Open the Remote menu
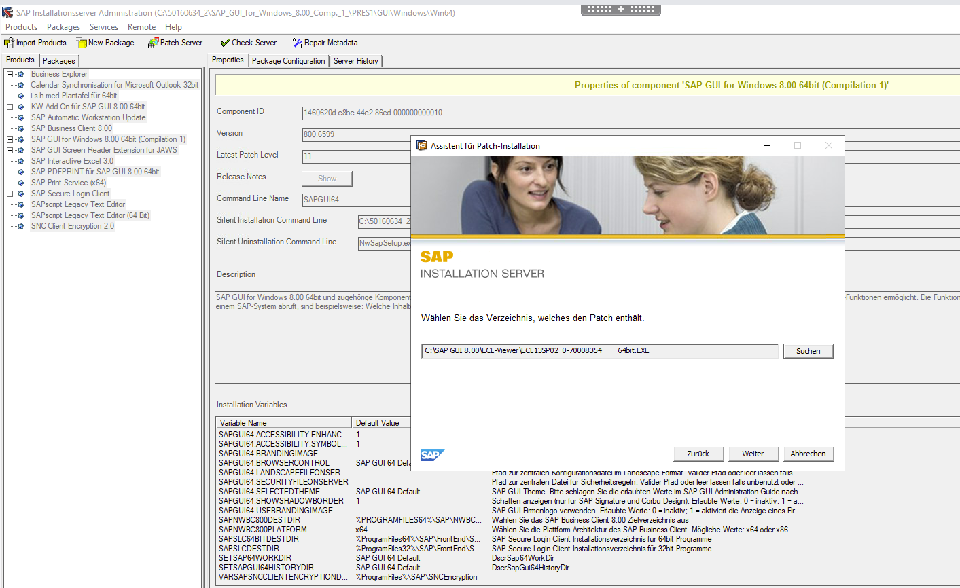960x588 pixels. coord(141,27)
